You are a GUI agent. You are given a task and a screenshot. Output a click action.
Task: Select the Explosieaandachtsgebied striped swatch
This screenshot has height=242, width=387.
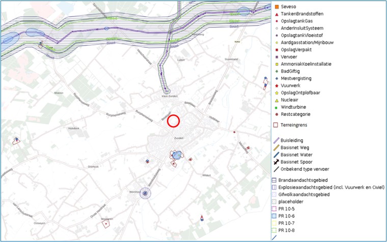[x=274, y=187]
